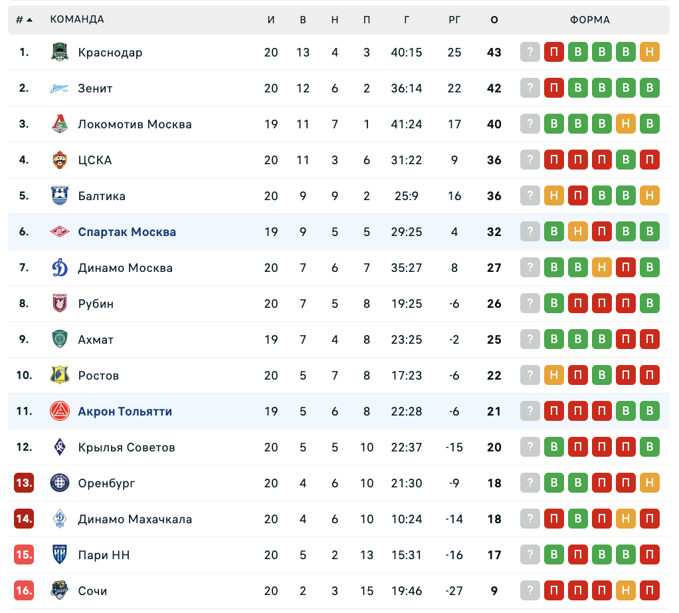Click the gray question badge for Ахмат

click(530, 340)
